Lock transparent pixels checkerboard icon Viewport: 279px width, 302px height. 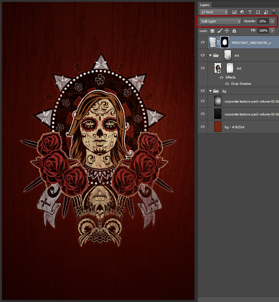(x=212, y=31)
